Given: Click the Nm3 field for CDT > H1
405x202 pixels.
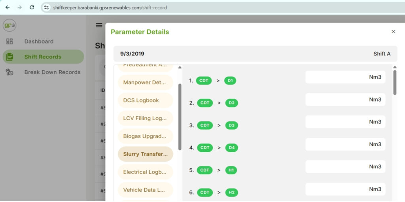Looking at the screenshot, I should (345, 167).
